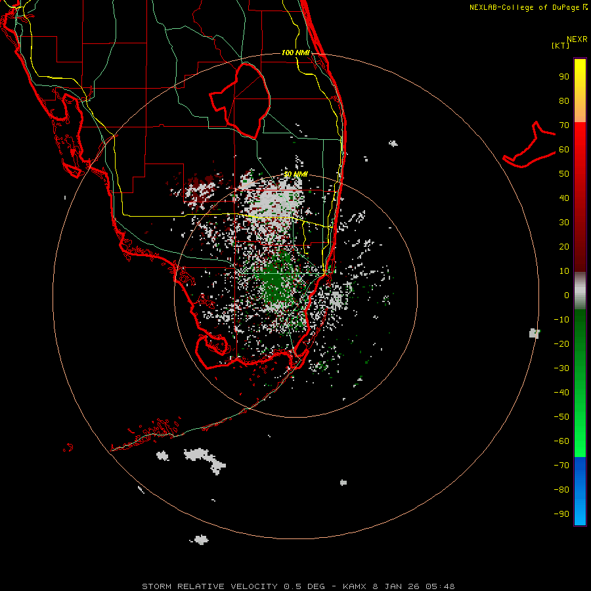Select the positive 40 scale label
Image resolution: width=591 pixels, height=591 pixels.
click(x=564, y=198)
